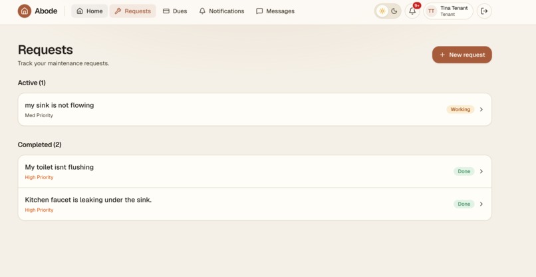The image size is (536, 277).
Task: Click the Med Priority label
Action: point(39,115)
